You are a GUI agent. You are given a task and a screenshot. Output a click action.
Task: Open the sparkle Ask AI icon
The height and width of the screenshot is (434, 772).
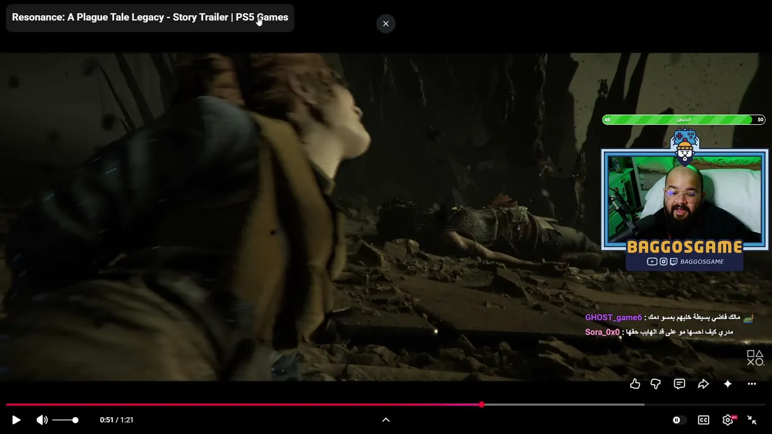(x=728, y=384)
